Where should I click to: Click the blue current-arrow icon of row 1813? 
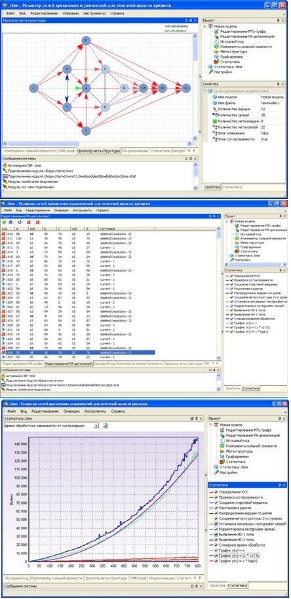[x=3, y=247]
